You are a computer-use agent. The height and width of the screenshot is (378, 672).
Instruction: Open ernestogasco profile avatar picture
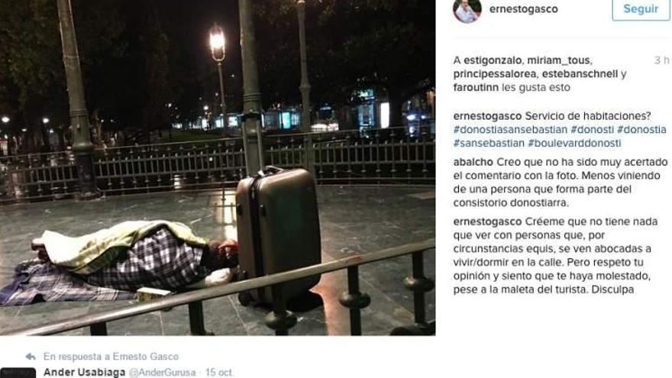[x=467, y=10]
